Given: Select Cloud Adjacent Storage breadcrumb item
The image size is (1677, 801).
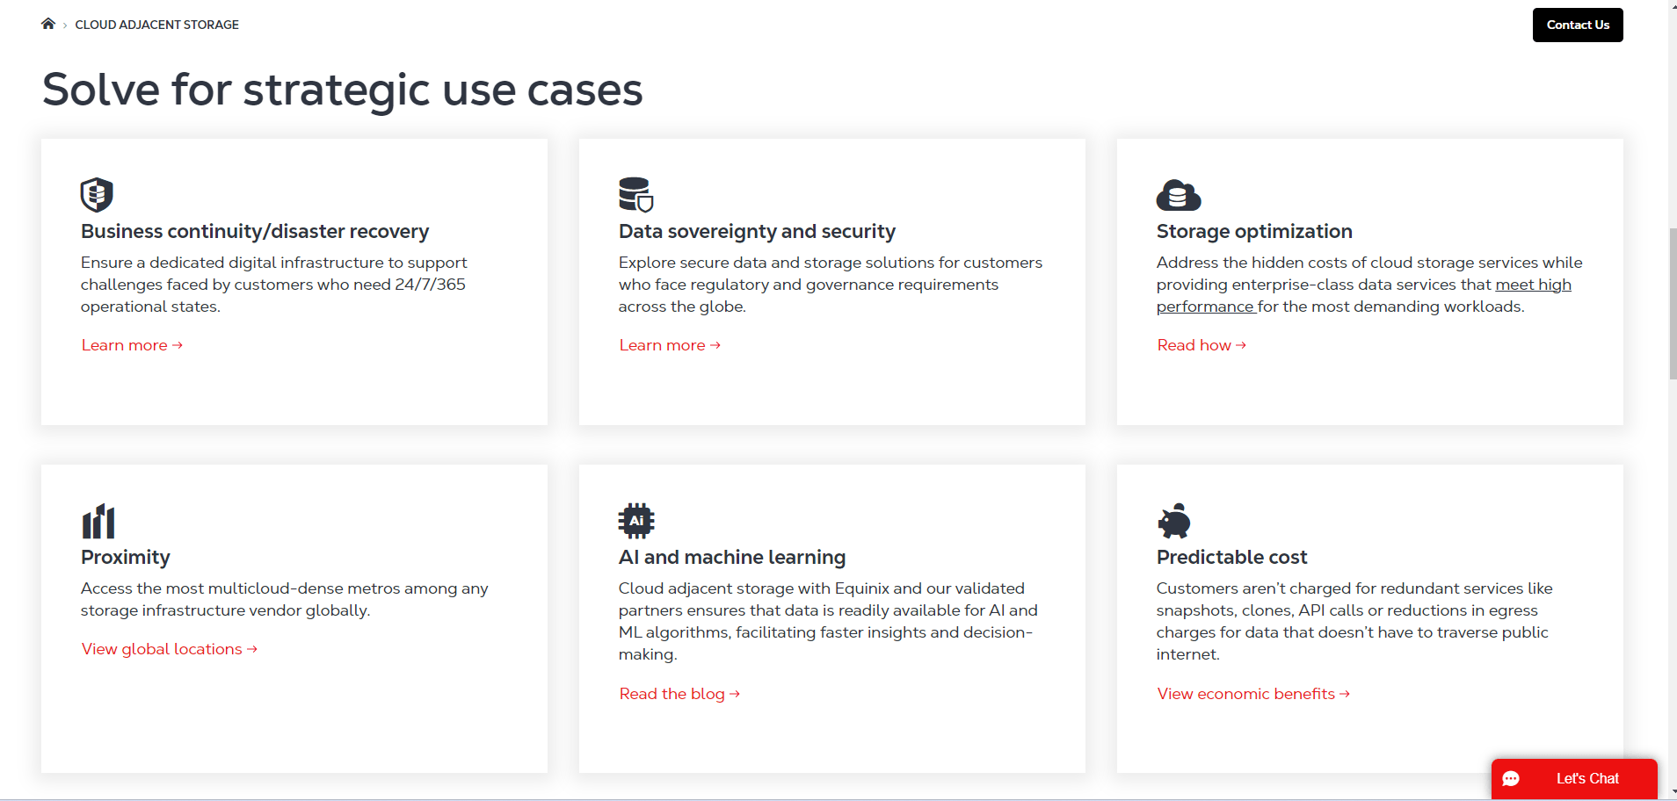Looking at the screenshot, I should pos(156,25).
